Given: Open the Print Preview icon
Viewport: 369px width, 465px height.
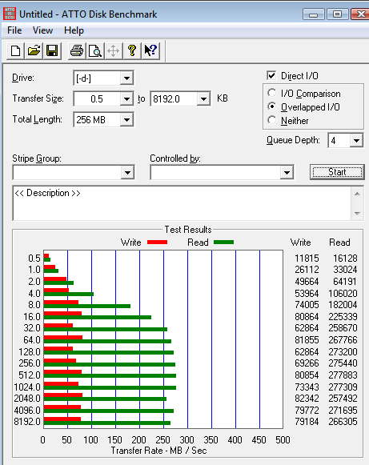Looking at the screenshot, I should pos(95,50).
